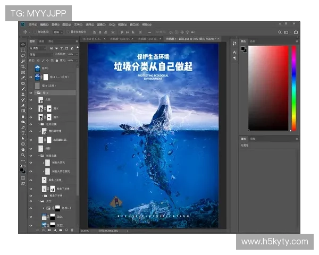Viewport: 319px width, 255px height.
Task: Click the Quick Mask mode icon
Action: [23, 178]
